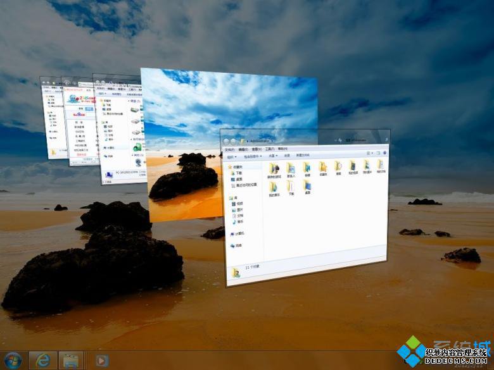Image resolution: width=494 pixels, height=370 pixels.
Task: Click user folder icon in details pane
Action: (x=236, y=273)
